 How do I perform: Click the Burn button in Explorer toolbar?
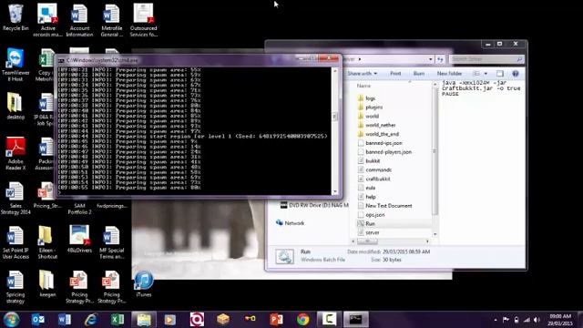pyautogui.click(x=419, y=73)
